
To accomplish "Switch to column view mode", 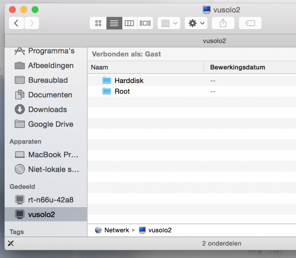I will point(129,23).
